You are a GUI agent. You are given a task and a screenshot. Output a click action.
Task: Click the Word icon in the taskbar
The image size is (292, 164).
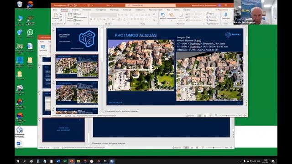point(58,161)
